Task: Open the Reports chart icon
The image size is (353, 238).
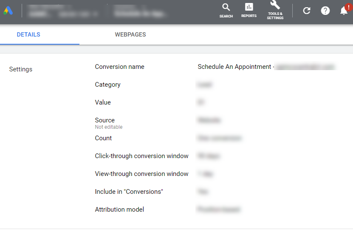Action: (x=249, y=10)
